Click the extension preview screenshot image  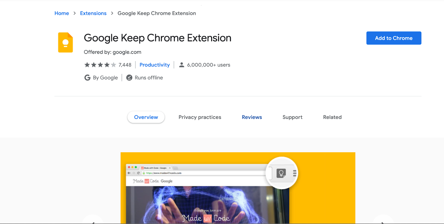pyautogui.click(x=238, y=188)
